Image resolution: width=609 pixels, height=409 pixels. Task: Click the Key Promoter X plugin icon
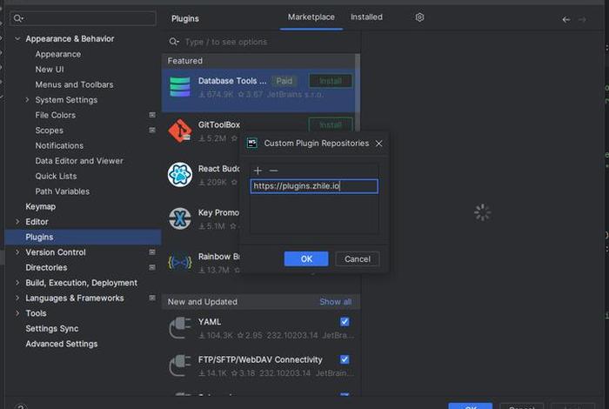[x=180, y=218]
